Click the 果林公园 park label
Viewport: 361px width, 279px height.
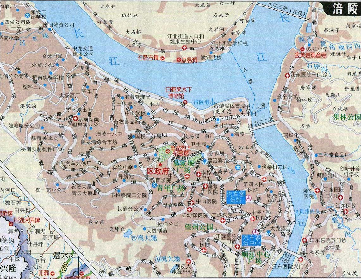click(346, 116)
